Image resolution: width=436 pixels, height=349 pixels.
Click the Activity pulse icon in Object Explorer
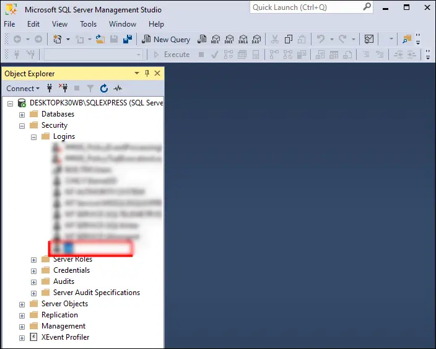pos(118,89)
